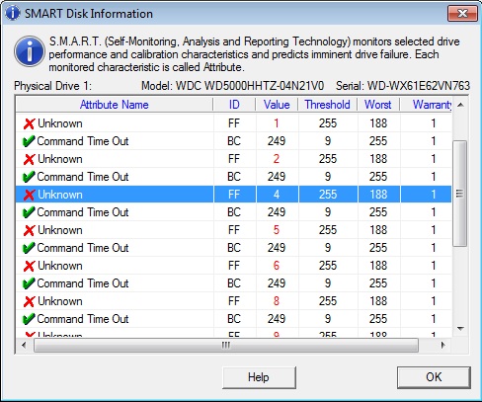The width and height of the screenshot is (482, 402).
Task: Sort by Attribute Name column header
Action: pos(115,105)
